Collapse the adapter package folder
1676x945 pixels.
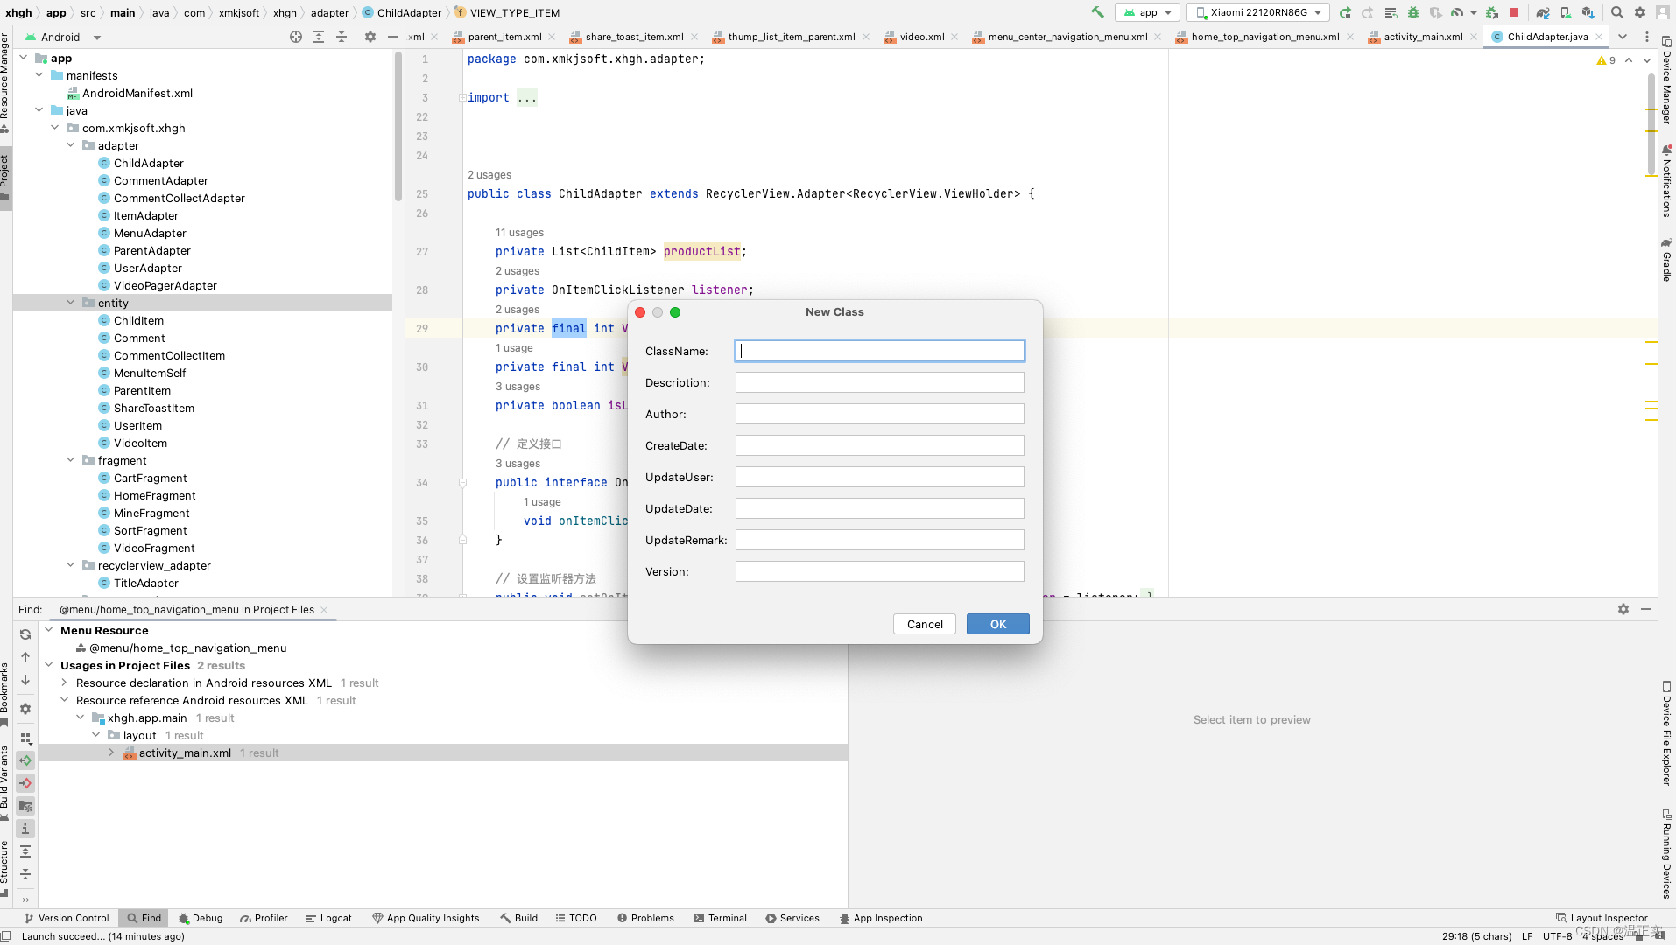click(x=71, y=145)
